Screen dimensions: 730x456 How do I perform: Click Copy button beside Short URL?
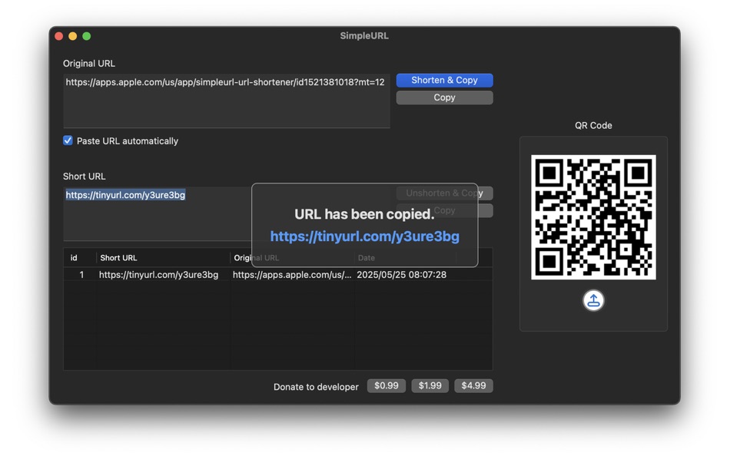point(444,210)
